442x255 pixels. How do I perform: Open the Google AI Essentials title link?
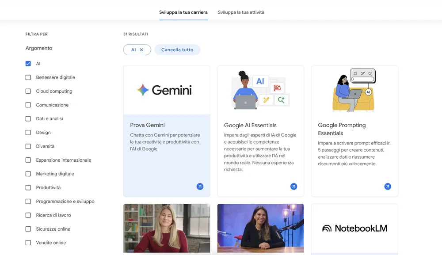pos(250,126)
